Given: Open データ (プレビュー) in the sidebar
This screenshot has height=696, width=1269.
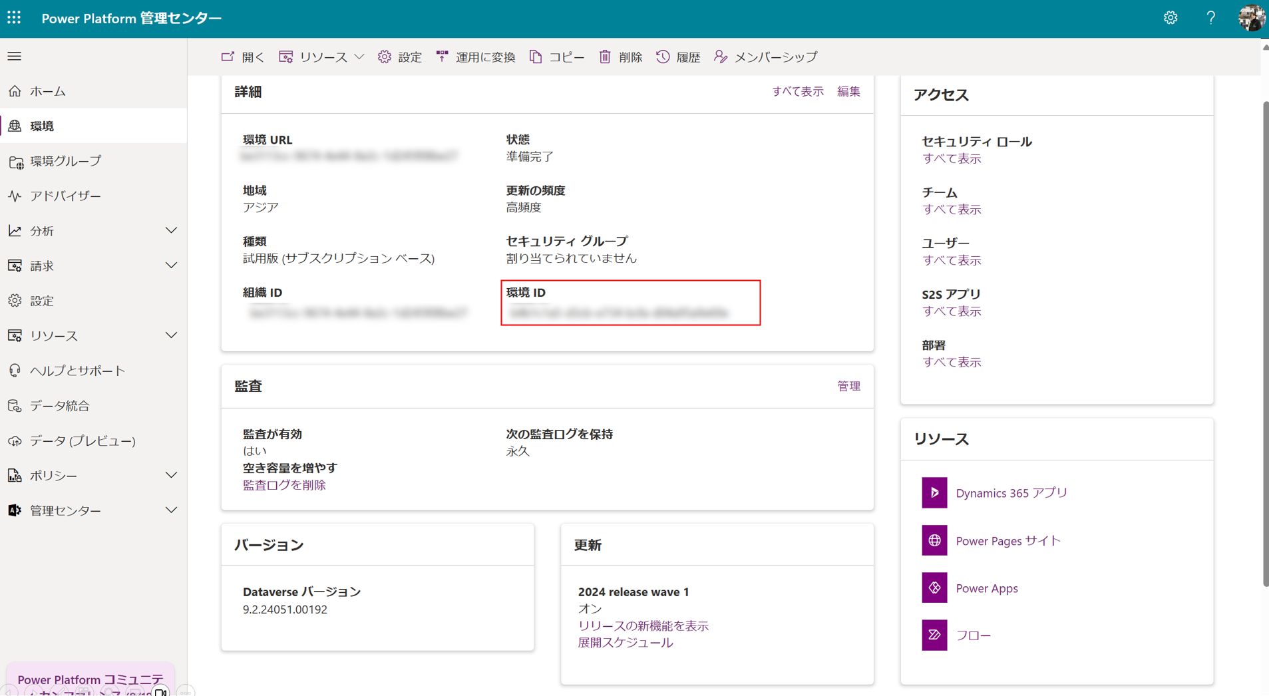Looking at the screenshot, I should (94, 440).
